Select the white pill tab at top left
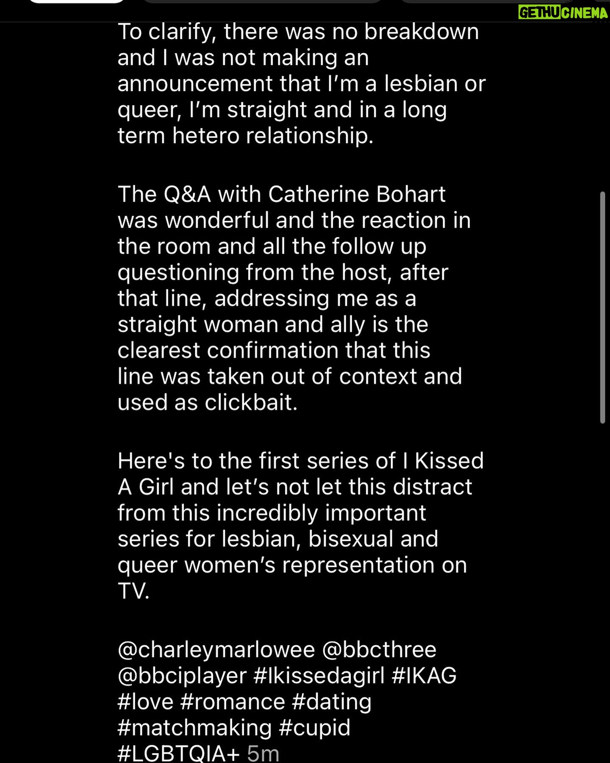610x763 pixels. coord(77,2)
